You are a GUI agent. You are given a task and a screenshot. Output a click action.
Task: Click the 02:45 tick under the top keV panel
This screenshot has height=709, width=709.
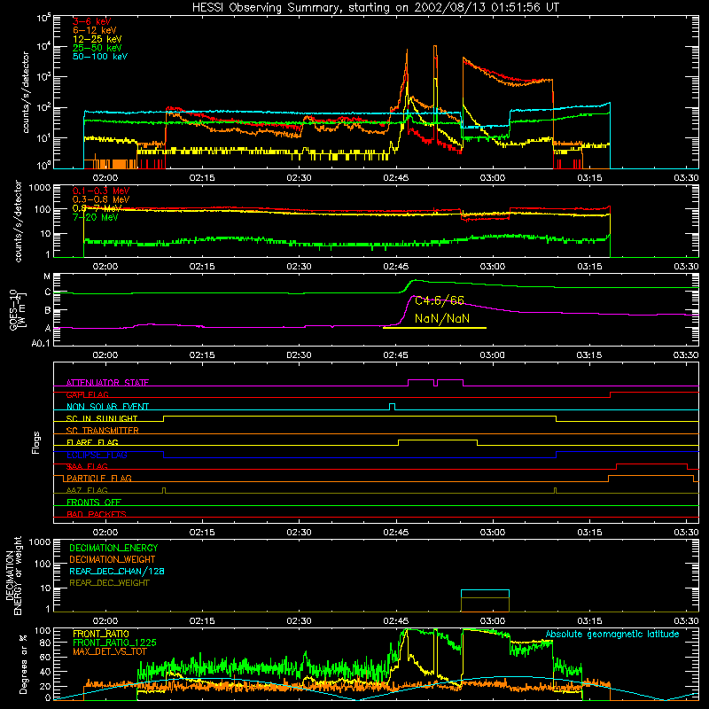395,178
